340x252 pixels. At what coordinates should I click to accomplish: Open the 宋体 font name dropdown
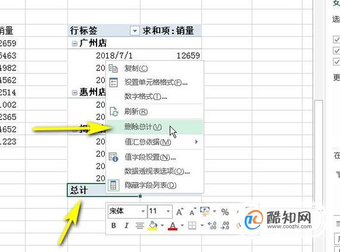click(143, 211)
